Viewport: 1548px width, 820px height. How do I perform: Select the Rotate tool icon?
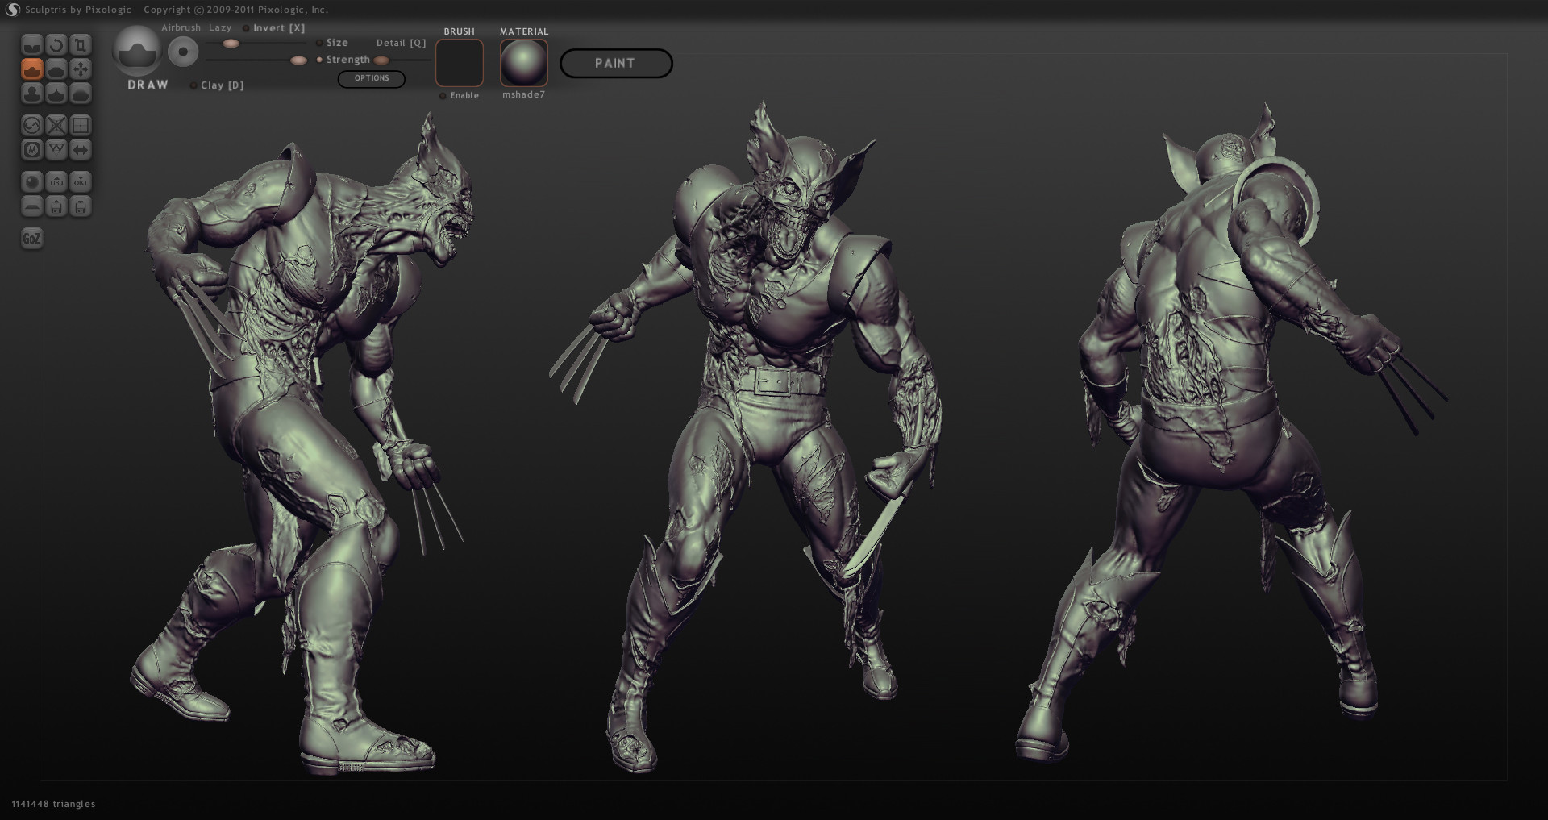[56, 45]
